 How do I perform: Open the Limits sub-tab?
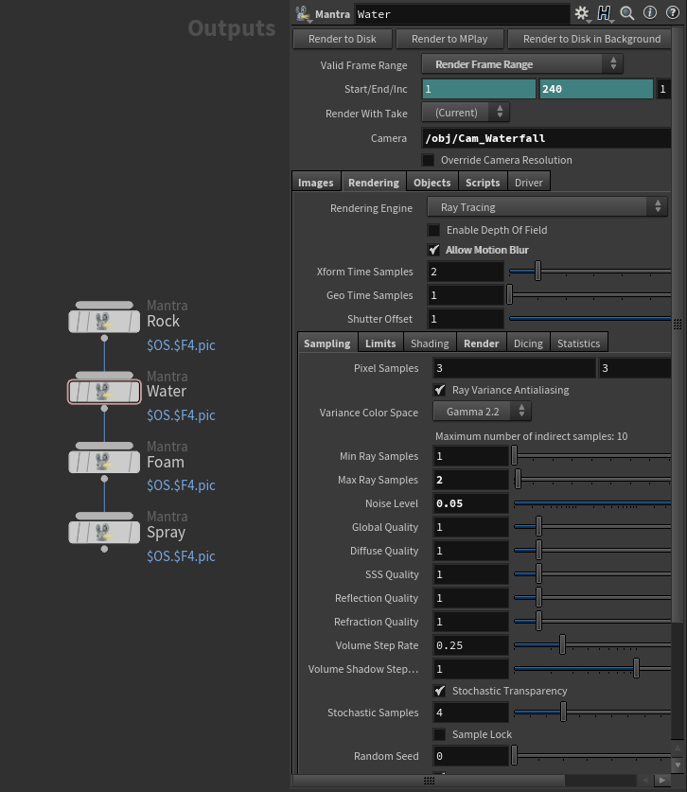[380, 343]
